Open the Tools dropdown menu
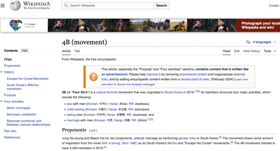 click(270, 51)
